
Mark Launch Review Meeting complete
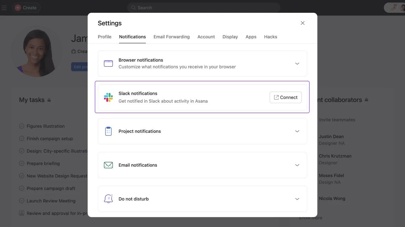tap(21, 201)
